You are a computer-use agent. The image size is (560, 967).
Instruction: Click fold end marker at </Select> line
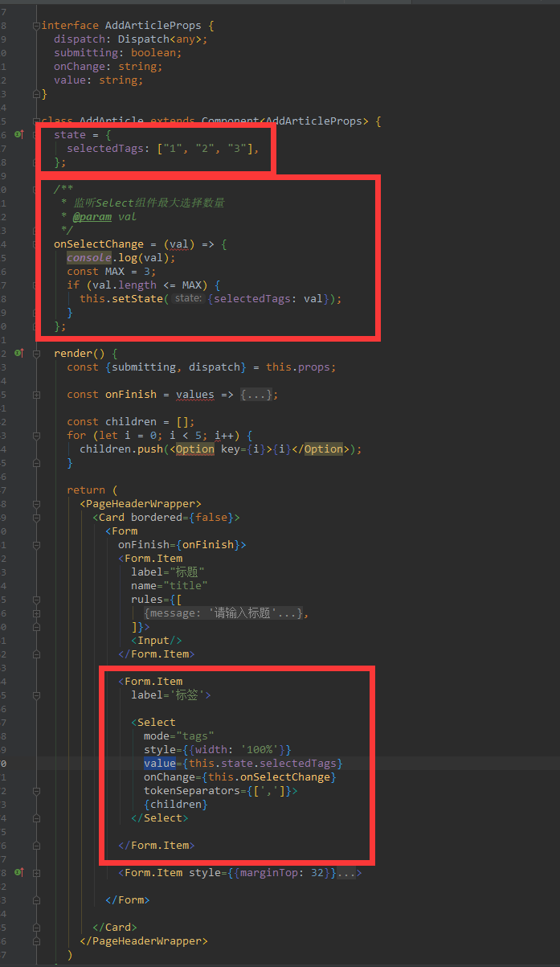tap(37, 817)
